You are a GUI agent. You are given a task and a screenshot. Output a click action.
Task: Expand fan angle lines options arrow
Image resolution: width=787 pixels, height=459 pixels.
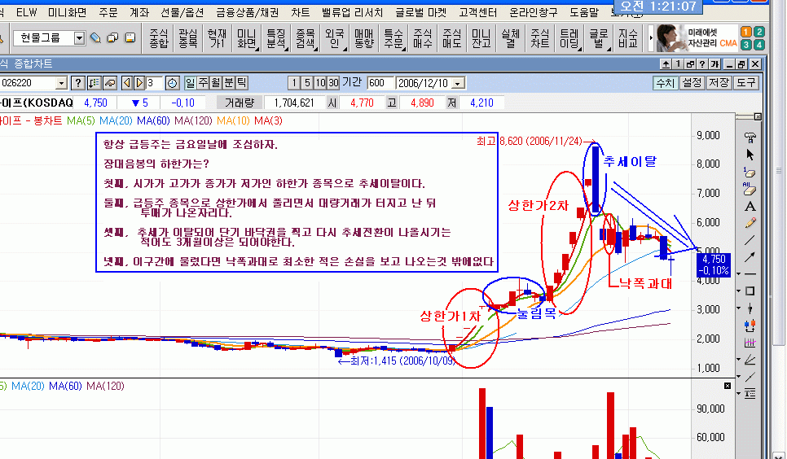739,360
